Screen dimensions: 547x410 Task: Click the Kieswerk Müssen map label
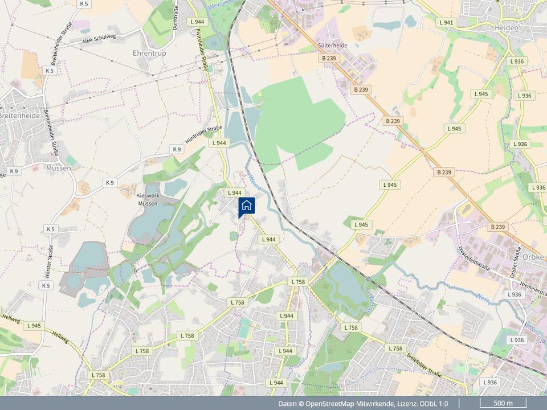(x=148, y=200)
